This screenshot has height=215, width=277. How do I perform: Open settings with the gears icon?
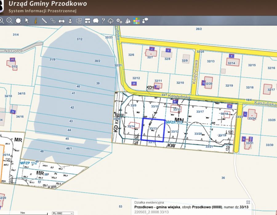click(x=119, y=21)
